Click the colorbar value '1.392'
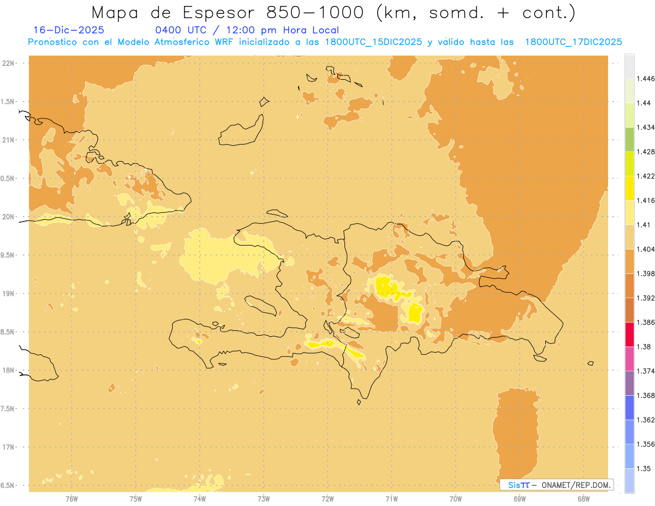 tap(646, 298)
